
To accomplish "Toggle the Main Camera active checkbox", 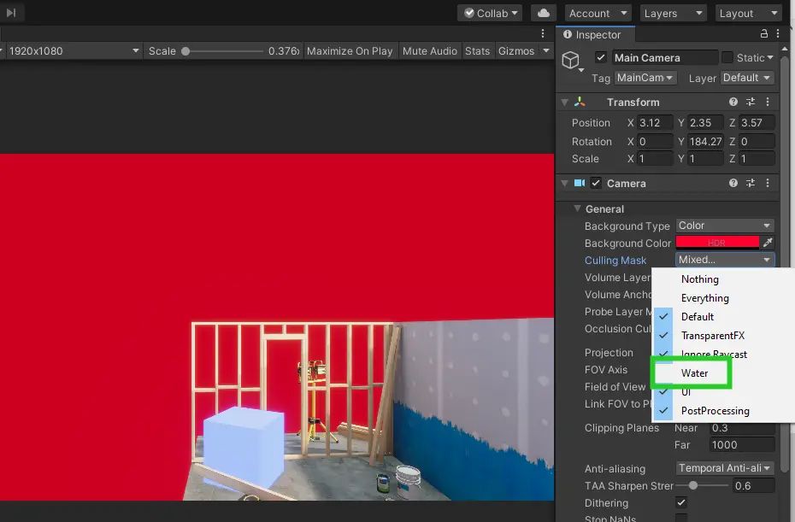I will pos(602,57).
